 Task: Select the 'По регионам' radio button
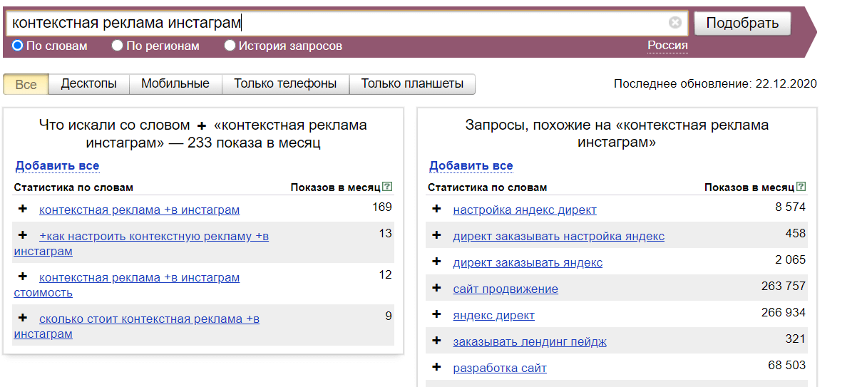[118, 46]
